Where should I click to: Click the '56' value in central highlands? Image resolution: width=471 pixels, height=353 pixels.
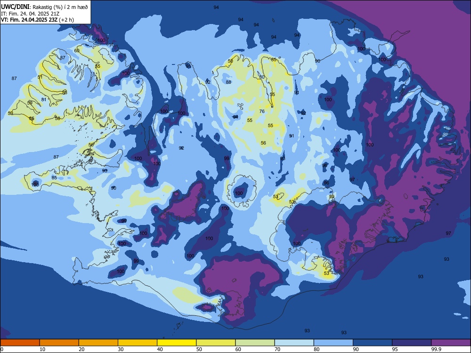coord(263,143)
